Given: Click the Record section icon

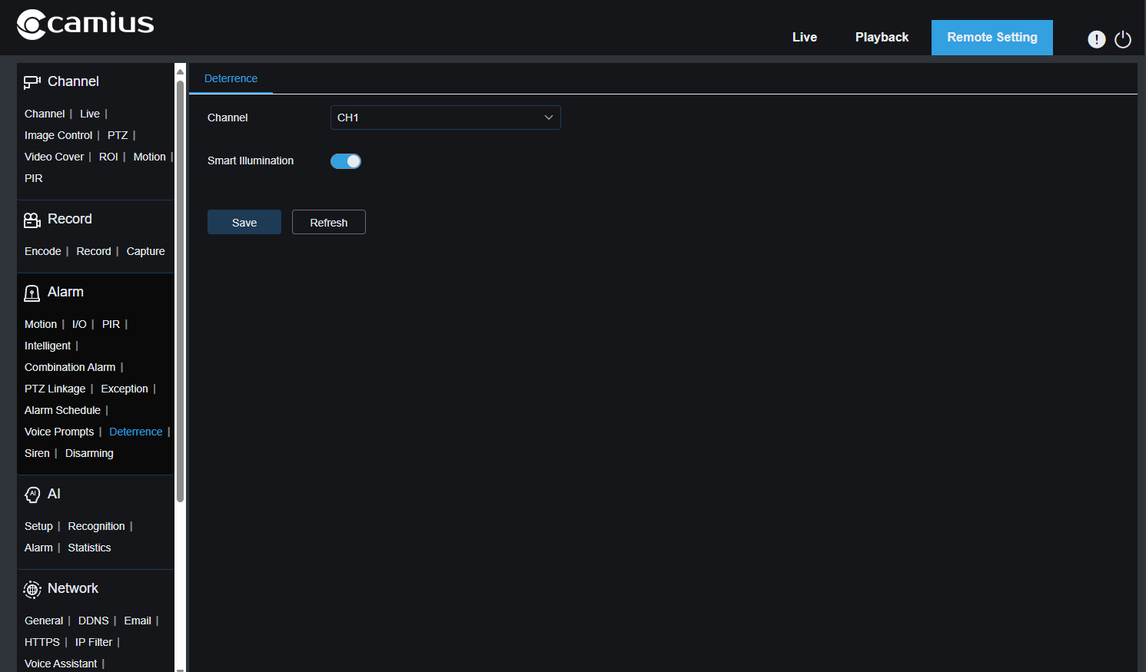Looking at the screenshot, I should [32, 219].
